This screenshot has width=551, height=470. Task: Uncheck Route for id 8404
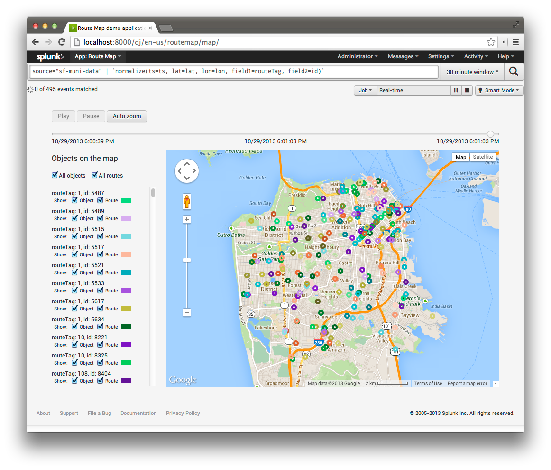pos(100,381)
